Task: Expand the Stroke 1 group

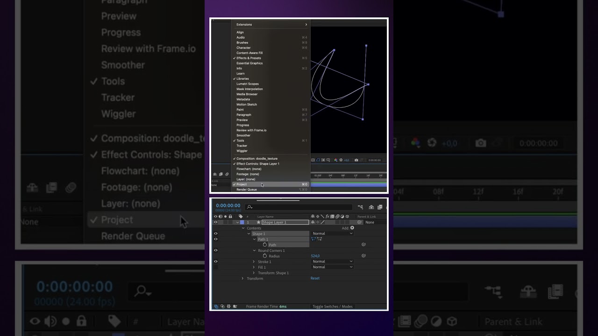Action: 254,261
